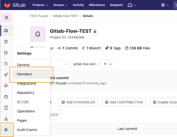Open the 1 Branch link
Image resolution: width=177 pixels, height=137 pixels.
pyautogui.click(x=91, y=48)
